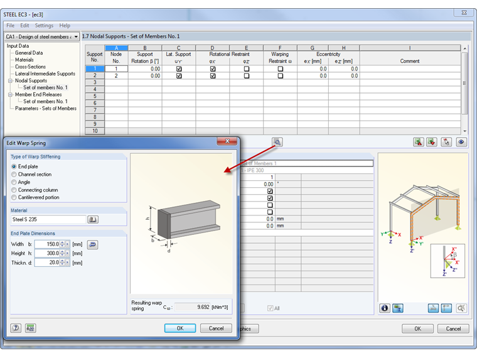Image resolution: width=477 pixels, height=358 pixels.
Task: Toggle Lat. Support uY' checkbox in row 1
Action: tap(179, 69)
